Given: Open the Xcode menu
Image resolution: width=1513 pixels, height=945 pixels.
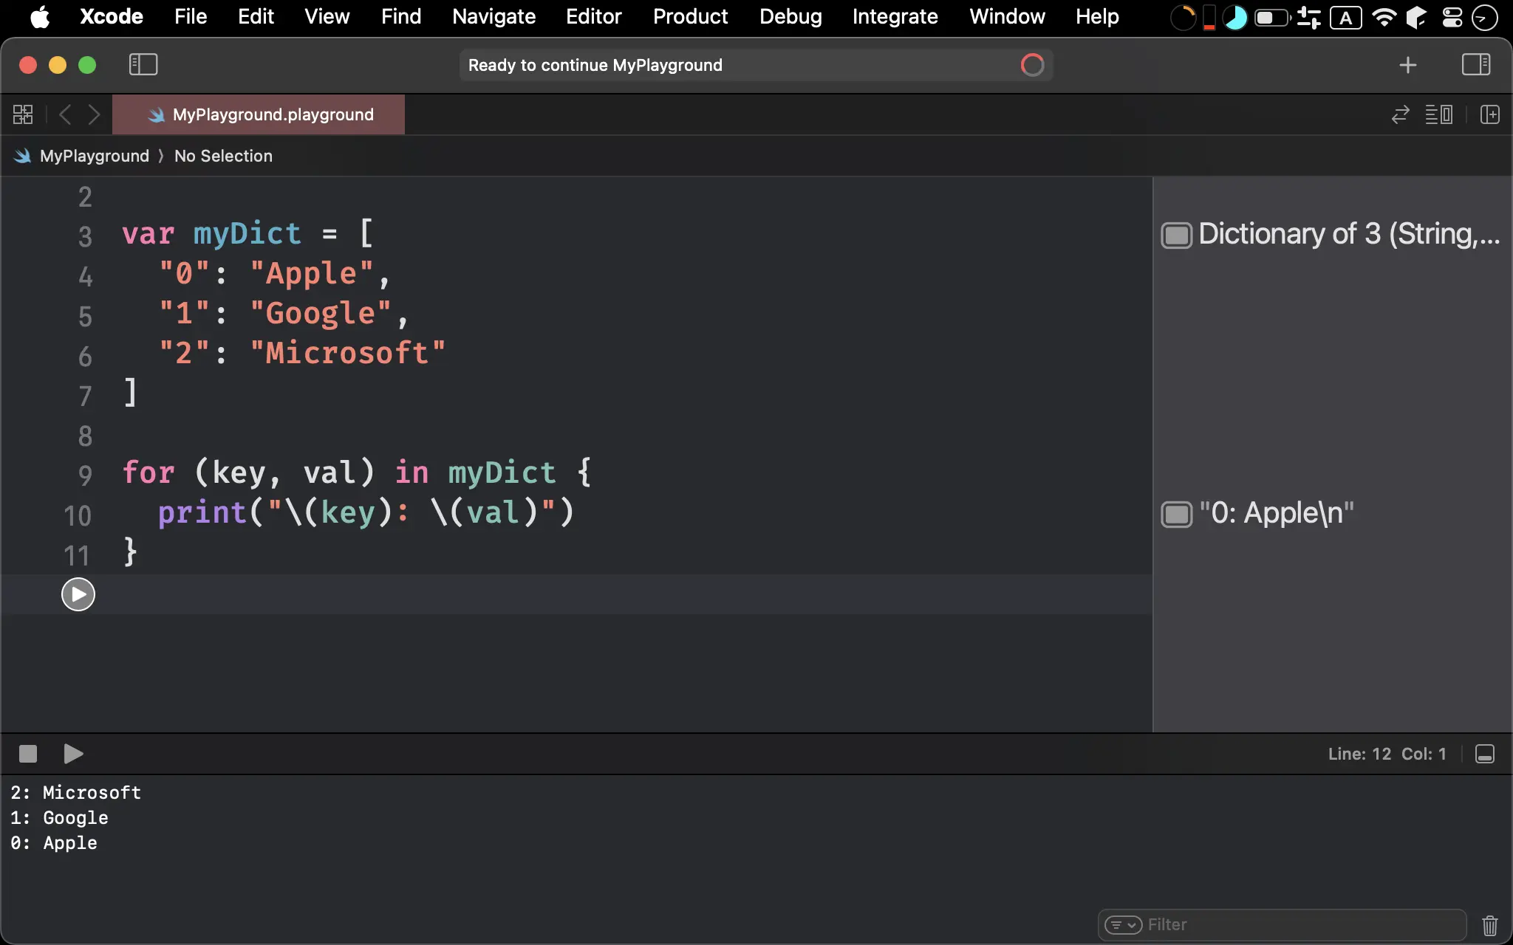Looking at the screenshot, I should [x=112, y=16].
